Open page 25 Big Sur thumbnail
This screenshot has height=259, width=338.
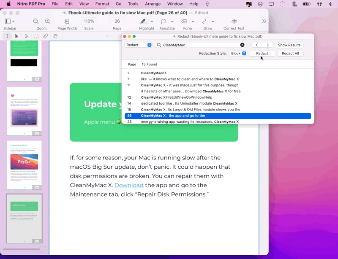[24, 165]
